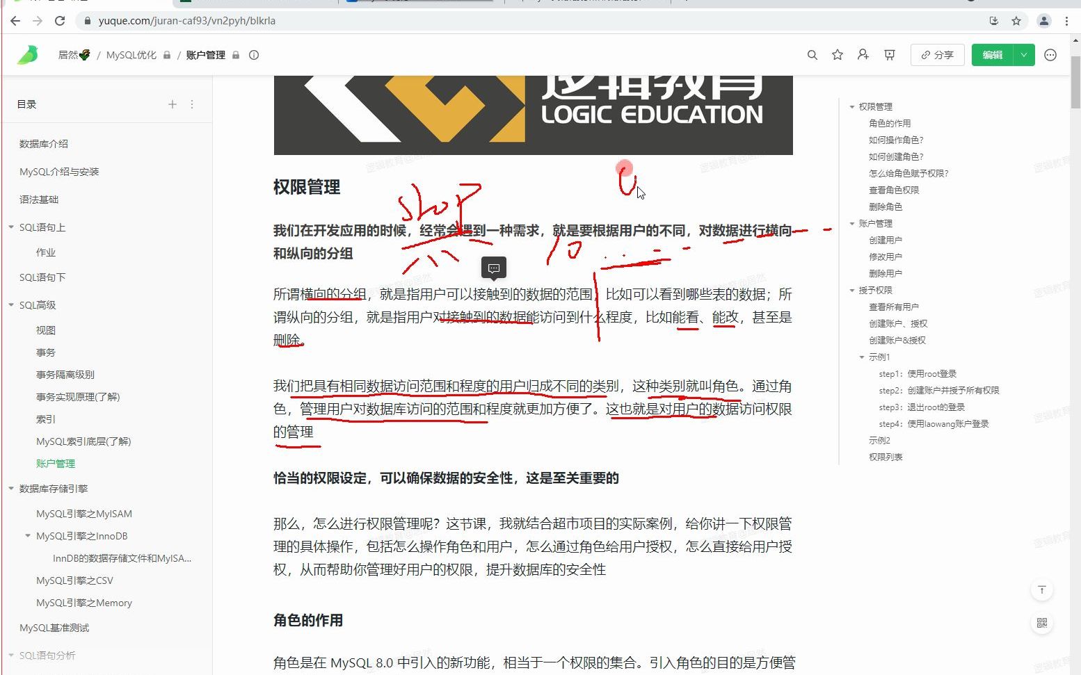Add a new doc with the plus icon beside 目录
This screenshot has height=675, width=1081.
click(x=173, y=104)
